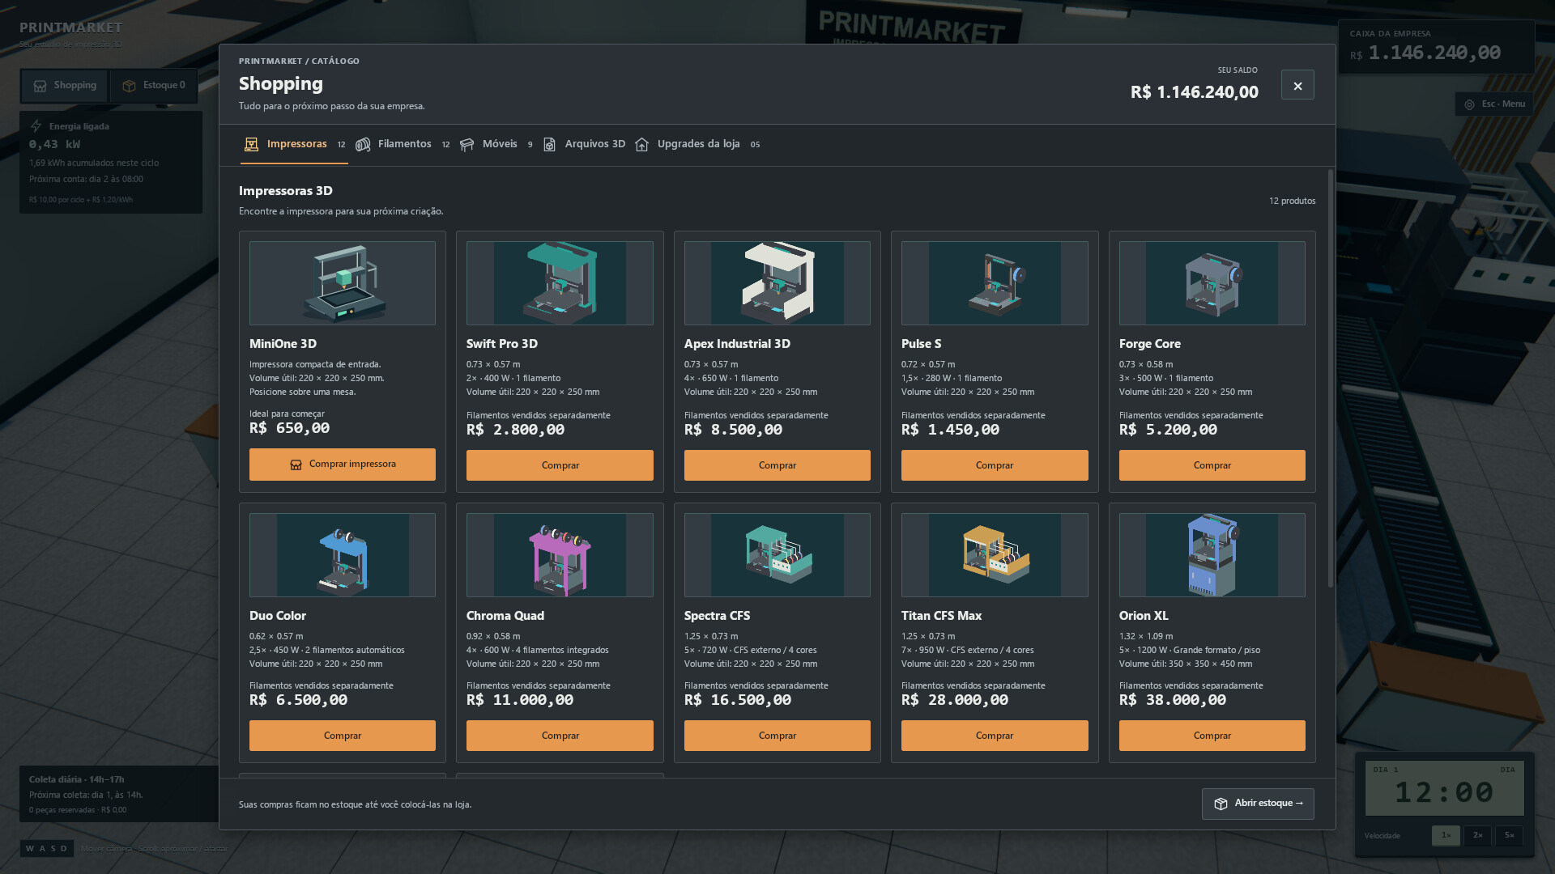Click the Impressoras printer tab icon
The width and height of the screenshot is (1555, 874).
pos(251,144)
